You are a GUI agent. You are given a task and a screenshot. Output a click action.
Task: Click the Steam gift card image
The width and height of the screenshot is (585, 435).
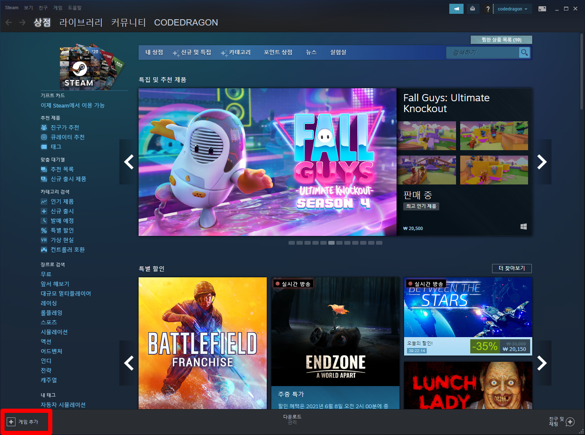91,67
